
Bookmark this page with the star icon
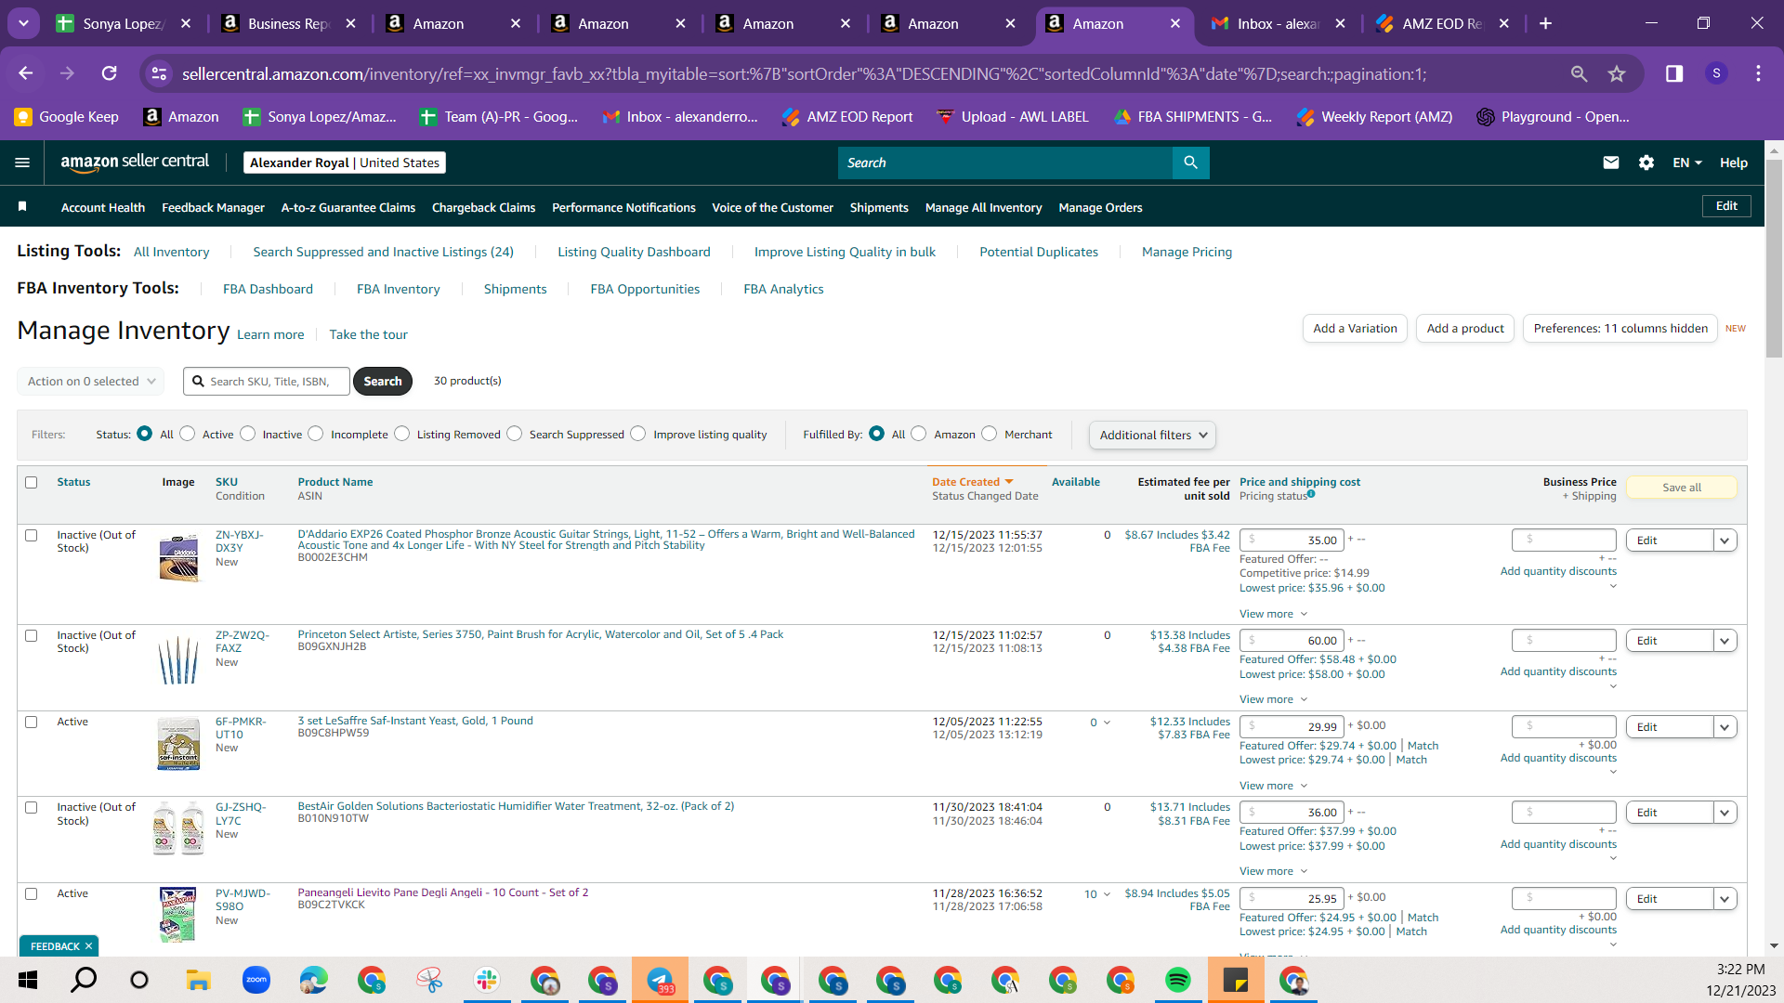(x=1617, y=73)
